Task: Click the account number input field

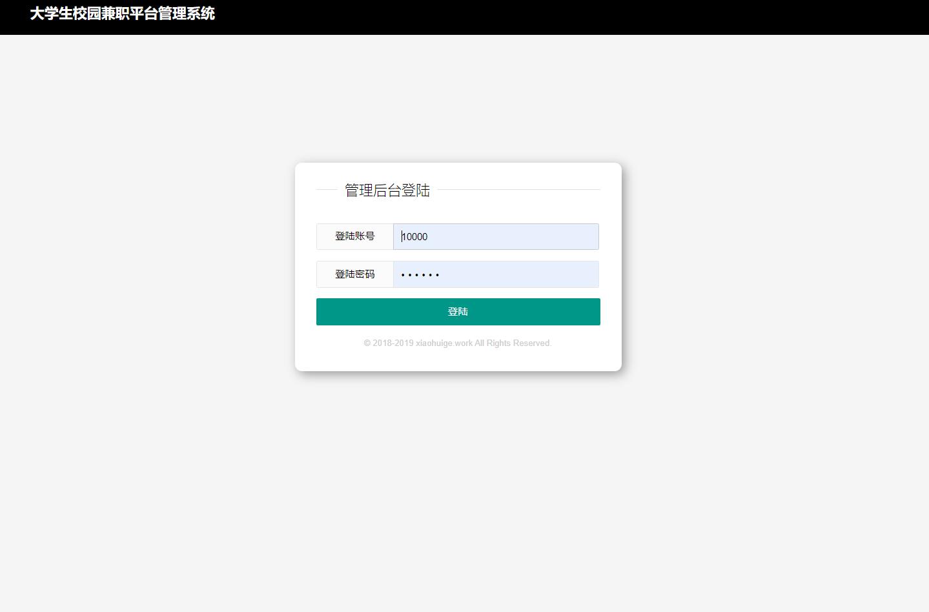Action: (x=495, y=236)
